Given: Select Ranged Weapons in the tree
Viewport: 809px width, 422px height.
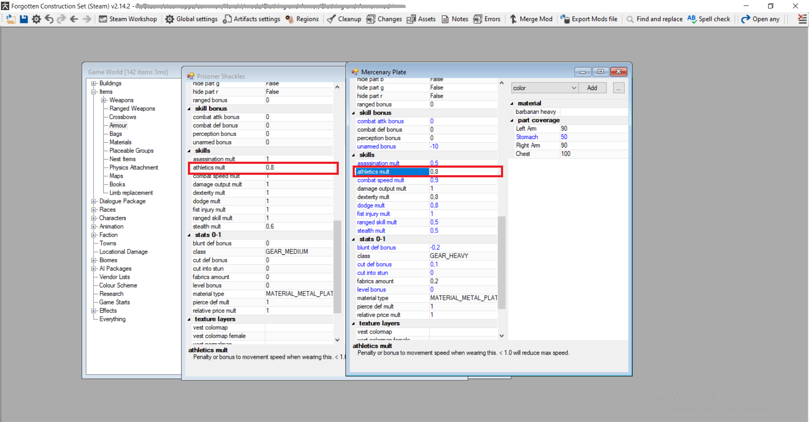Looking at the screenshot, I should click(x=132, y=109).
